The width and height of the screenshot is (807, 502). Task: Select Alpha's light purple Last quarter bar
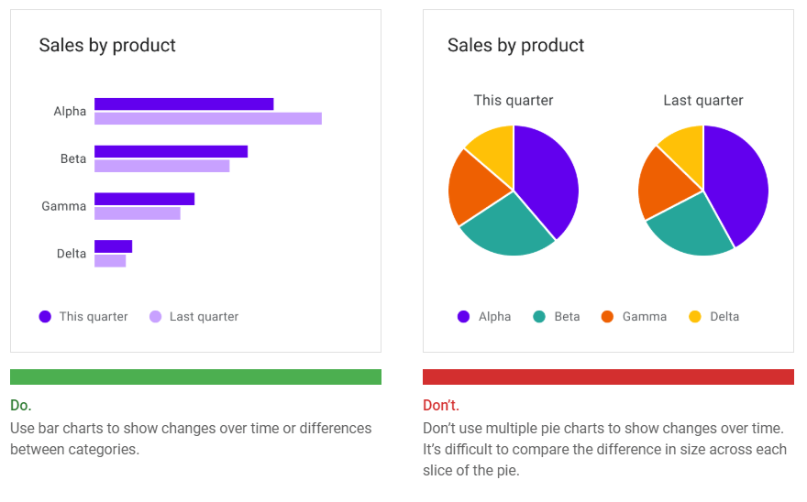coord(207,118)
